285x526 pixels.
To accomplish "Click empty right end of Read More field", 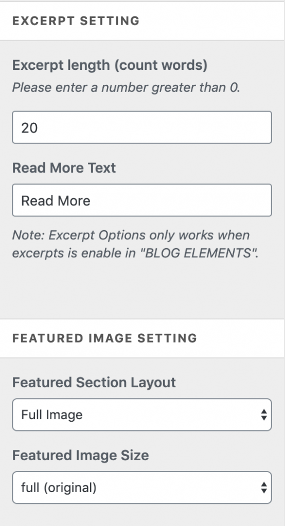I will [235, 200].
